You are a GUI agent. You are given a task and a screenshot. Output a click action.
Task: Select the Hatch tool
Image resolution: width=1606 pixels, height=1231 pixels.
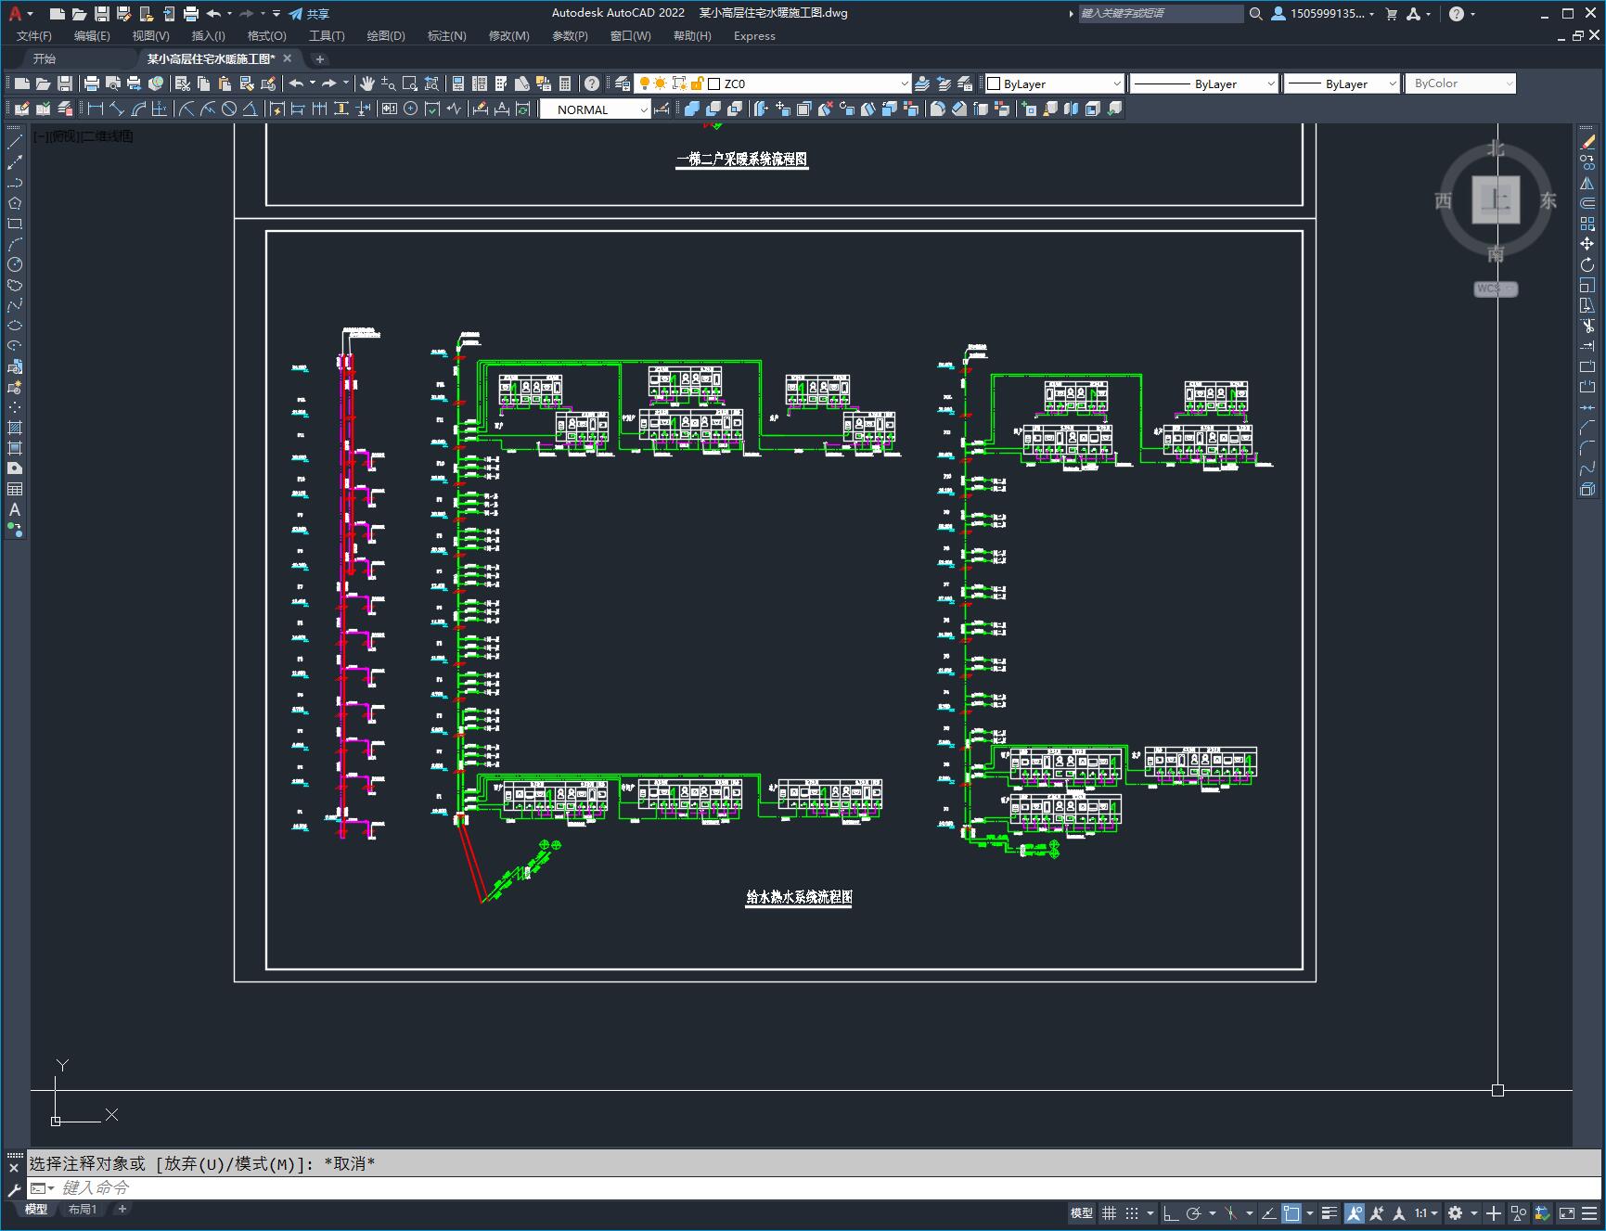point(15,428)
